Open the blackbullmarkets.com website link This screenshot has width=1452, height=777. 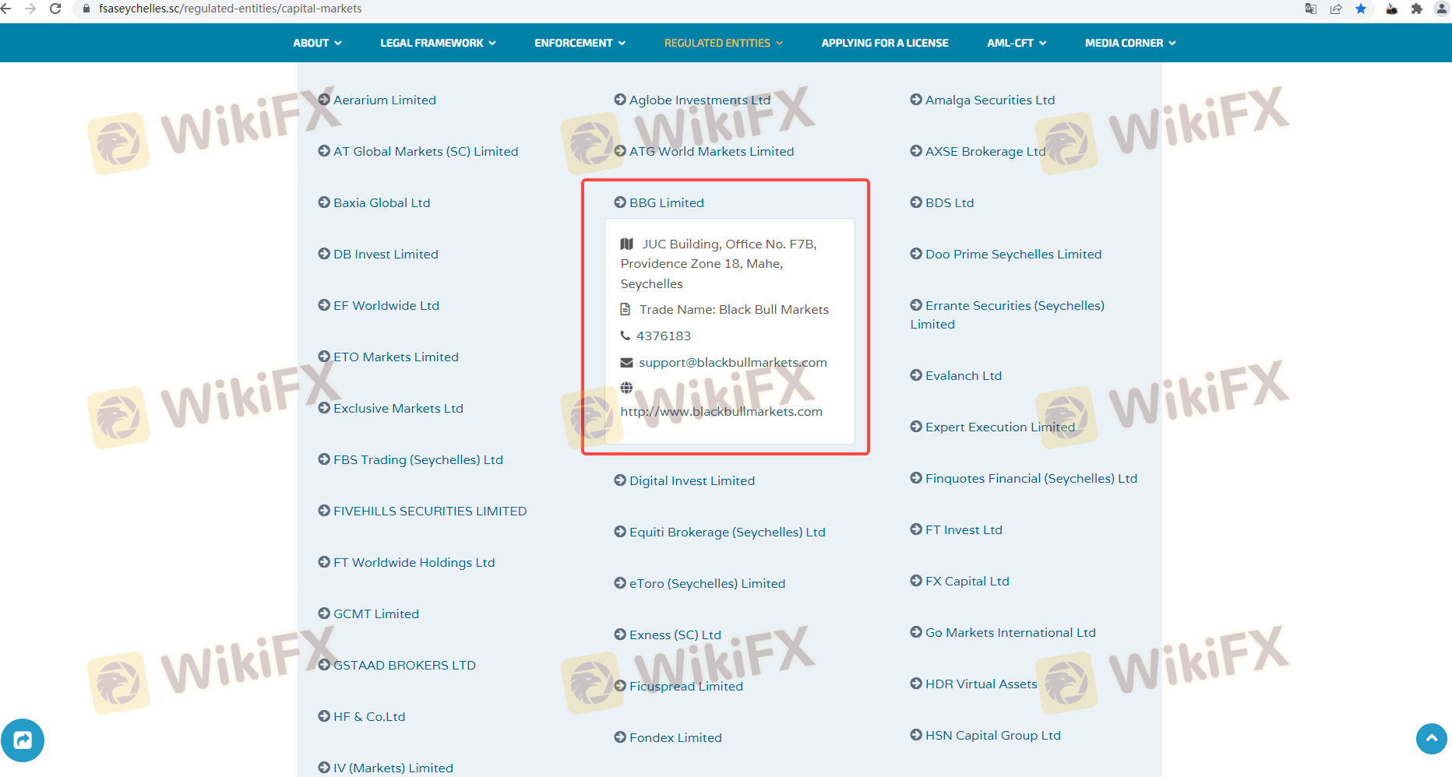(x=721, y=411)
